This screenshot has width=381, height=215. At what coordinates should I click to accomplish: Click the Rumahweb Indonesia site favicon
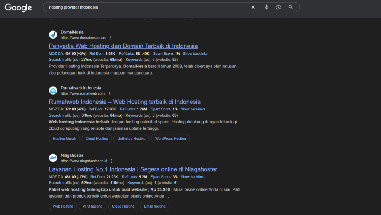pyautogui.click(x=53, y=90)
